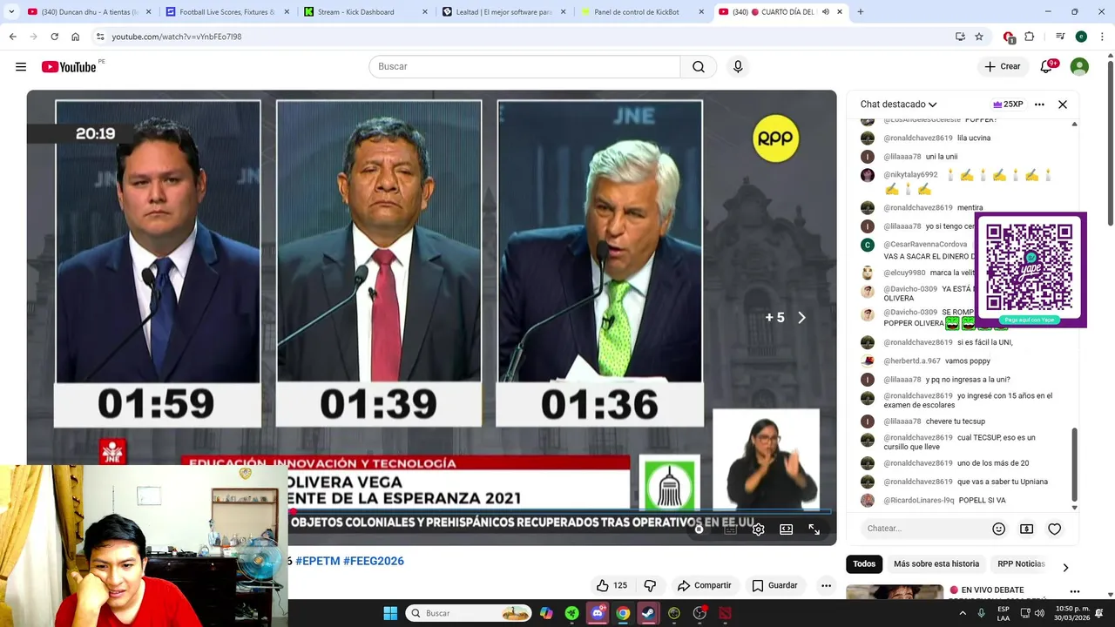The image size is (1115, 627).
Task: Start voice search with the microphone
Action: coord(738,67)
